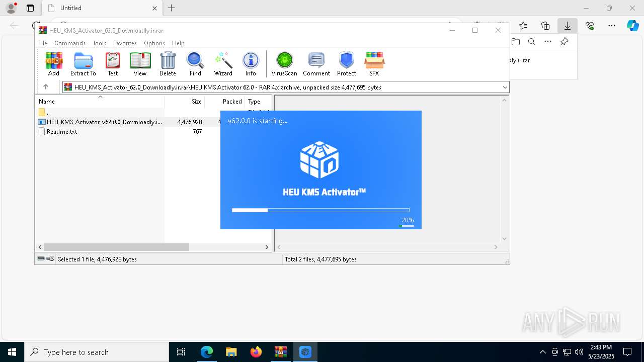Open Edge Favorites star icon
Image resolution: width=644 pixels, height=362 pixels.
click(x=523, y=26)
